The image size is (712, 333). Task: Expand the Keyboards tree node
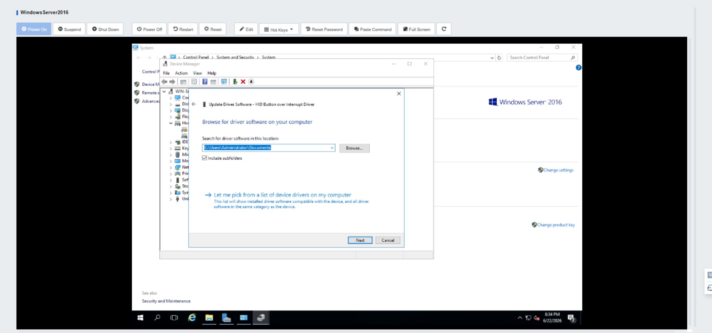point(171,148)
